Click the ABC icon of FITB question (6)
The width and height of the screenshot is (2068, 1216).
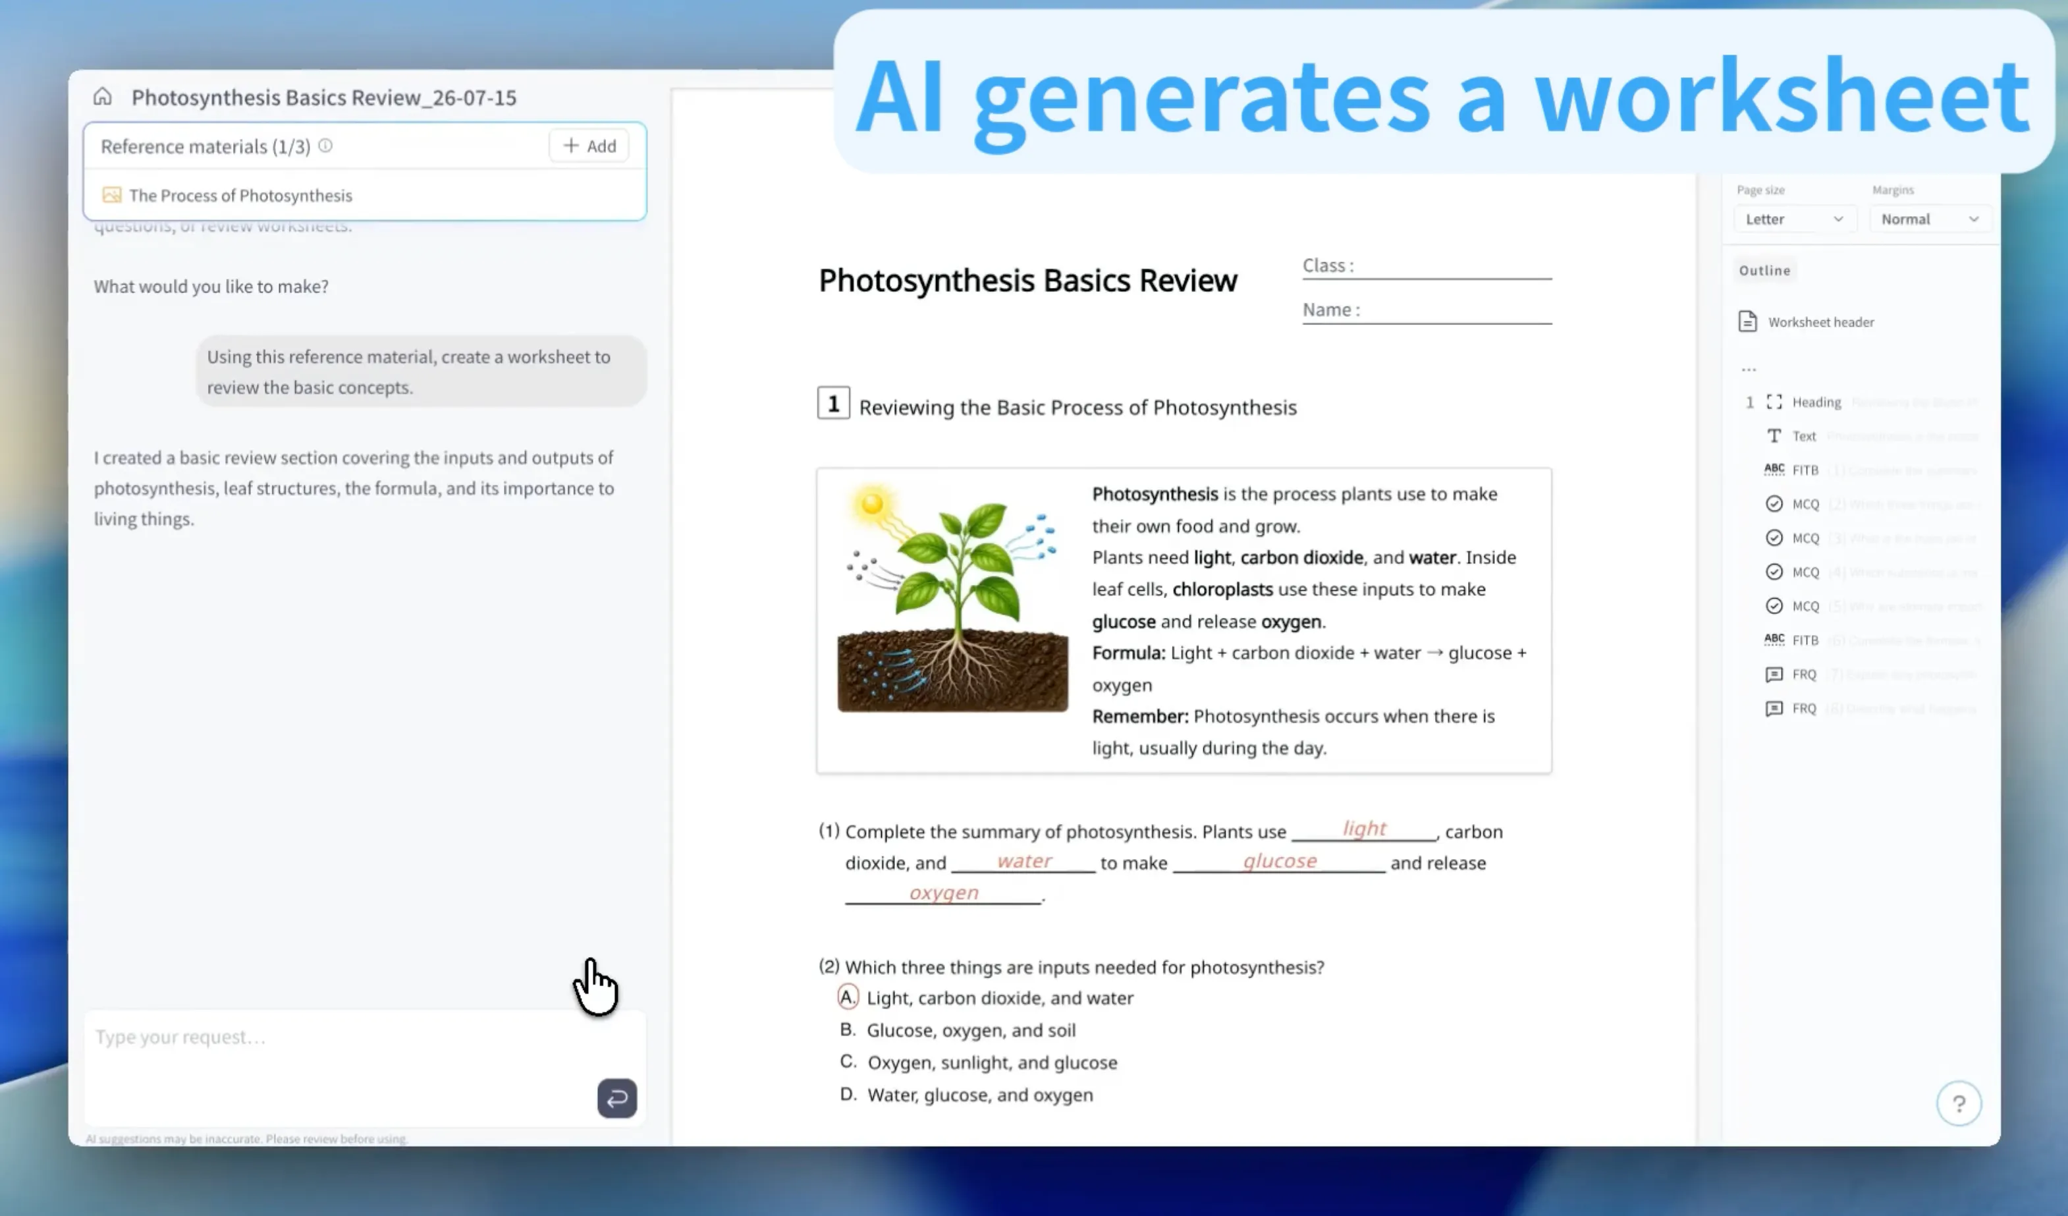1774,639
